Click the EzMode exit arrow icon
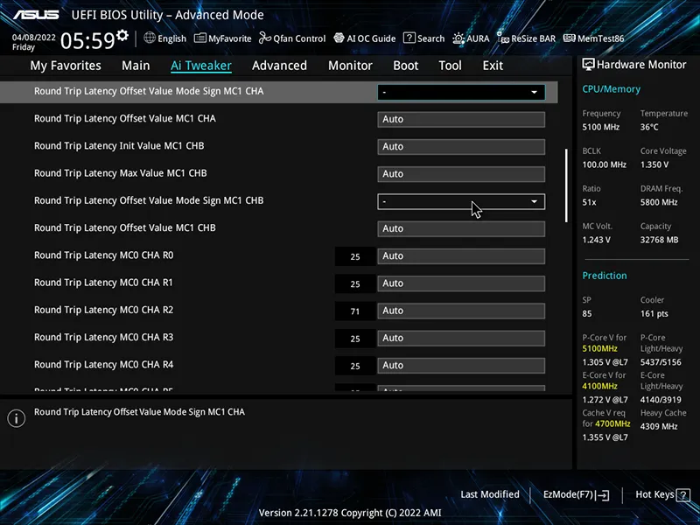This screenshot has width=700, height=525. click(x=603, y=494)
